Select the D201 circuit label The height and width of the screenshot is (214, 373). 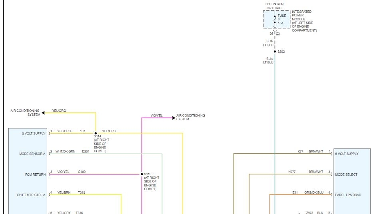(x=86, y=152)
